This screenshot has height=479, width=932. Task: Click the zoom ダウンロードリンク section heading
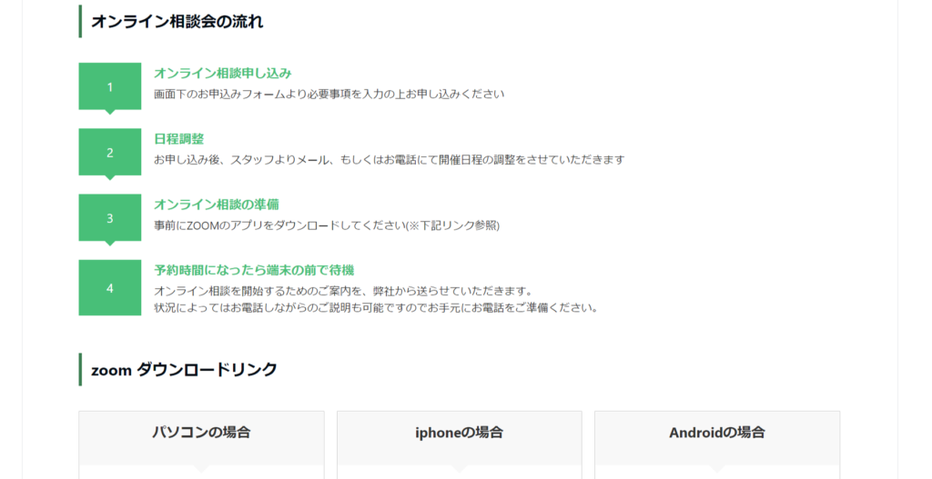point(184,369)
